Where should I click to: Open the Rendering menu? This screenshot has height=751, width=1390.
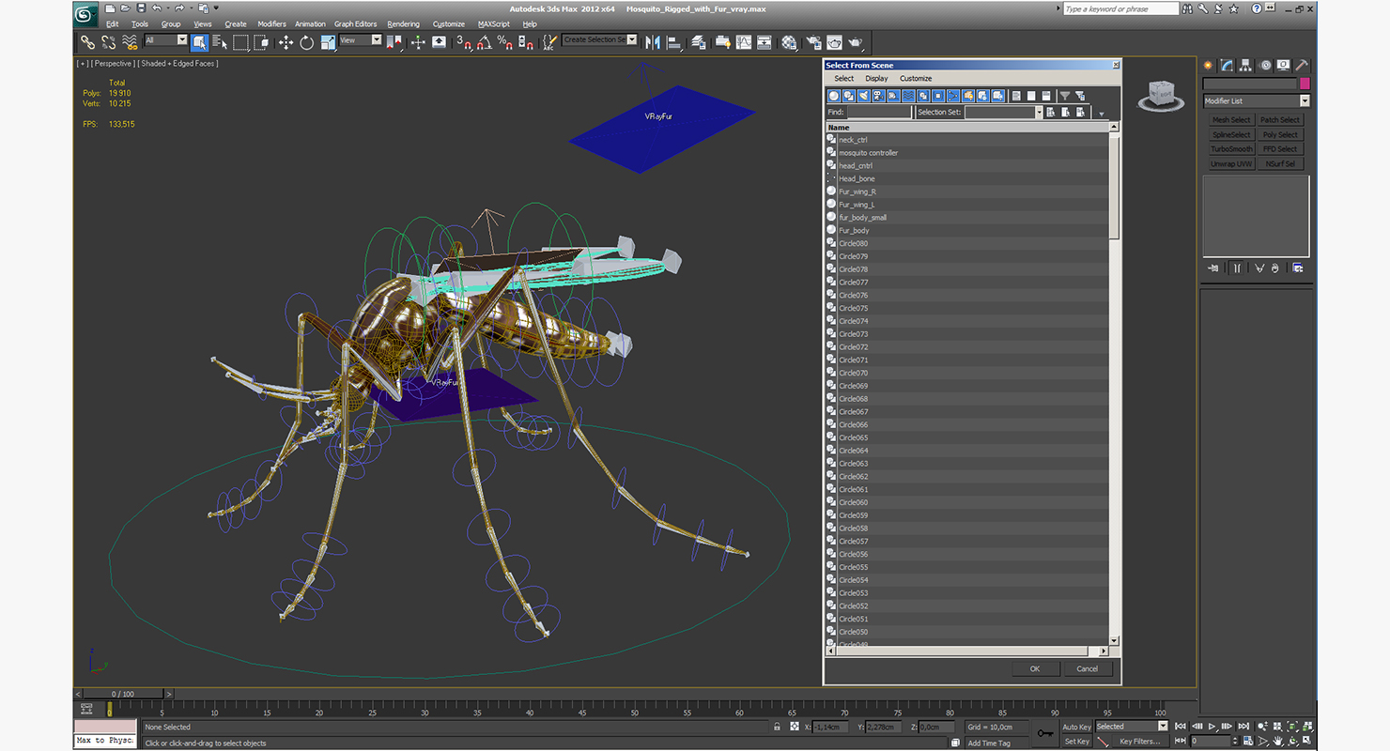pyautogui.click(x=403, y=24)
